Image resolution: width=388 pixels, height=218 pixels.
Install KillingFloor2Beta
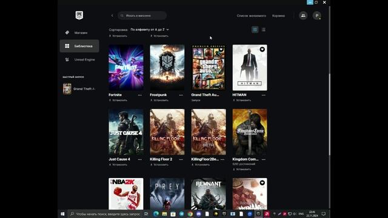pyautogui.click(x=201, y=165)
